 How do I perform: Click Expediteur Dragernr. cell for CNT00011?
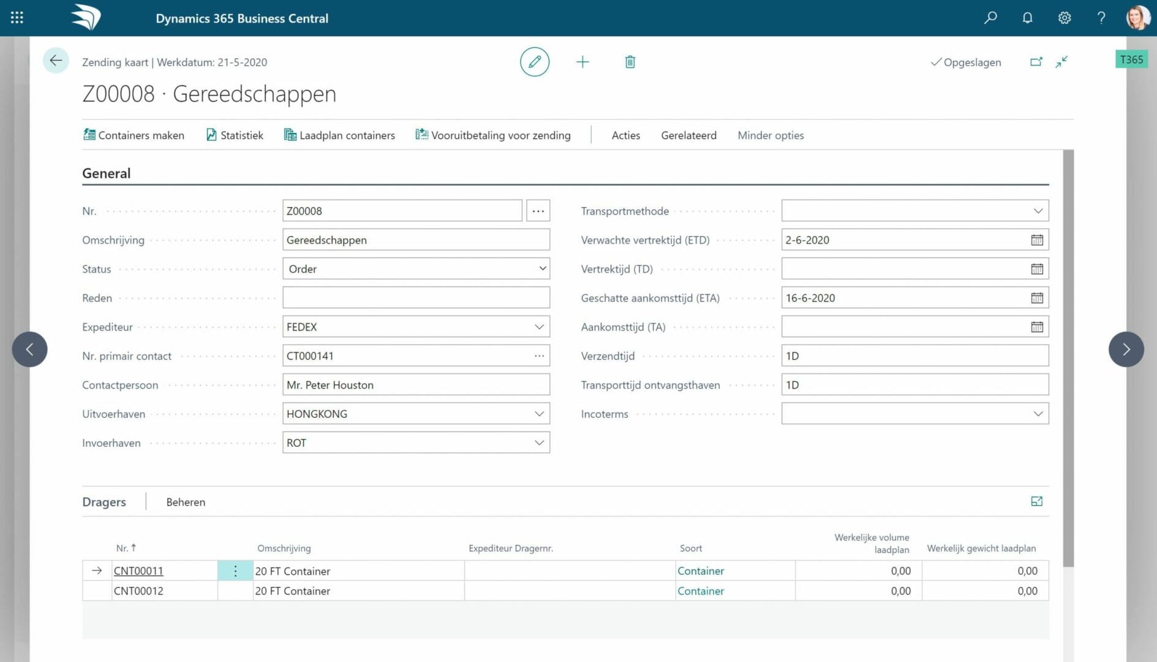pos(570,571)
